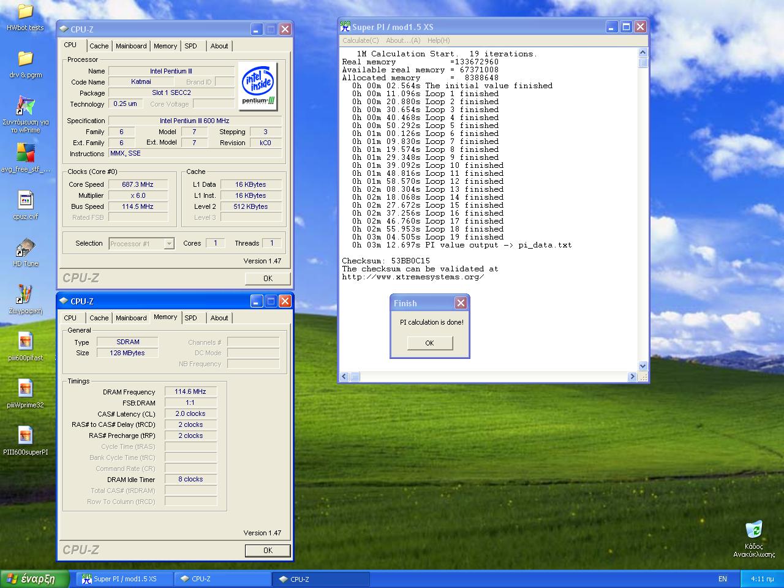Click the DRAM Frequency 114.6 MHz field

[x=190, y=392]
